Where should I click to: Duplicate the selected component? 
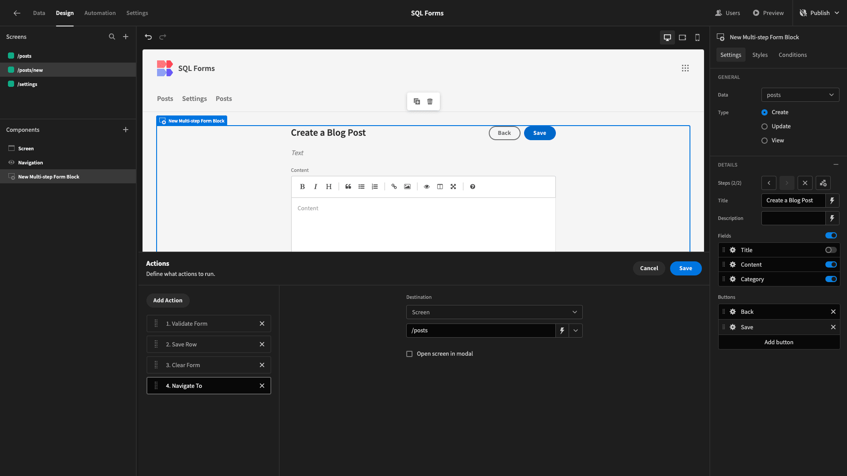point(417,101)
